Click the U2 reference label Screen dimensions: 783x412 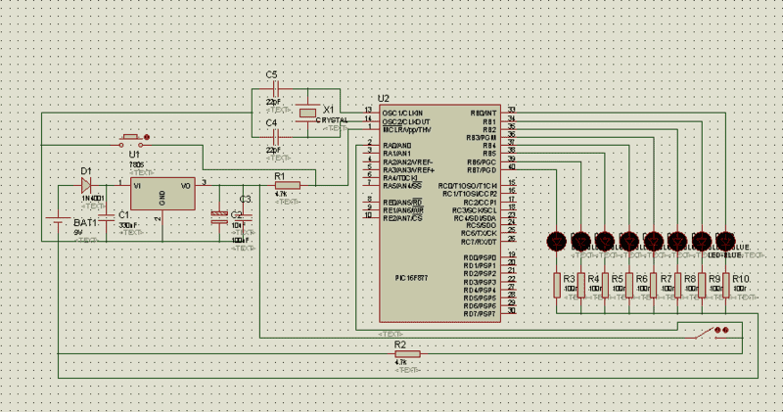point(384,99)
